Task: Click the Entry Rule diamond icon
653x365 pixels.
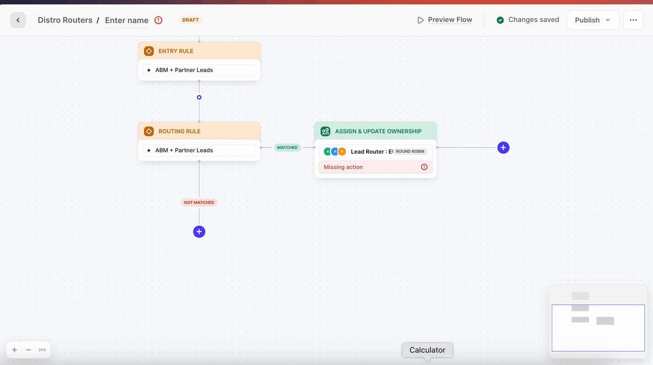Action: pos(148,51)
